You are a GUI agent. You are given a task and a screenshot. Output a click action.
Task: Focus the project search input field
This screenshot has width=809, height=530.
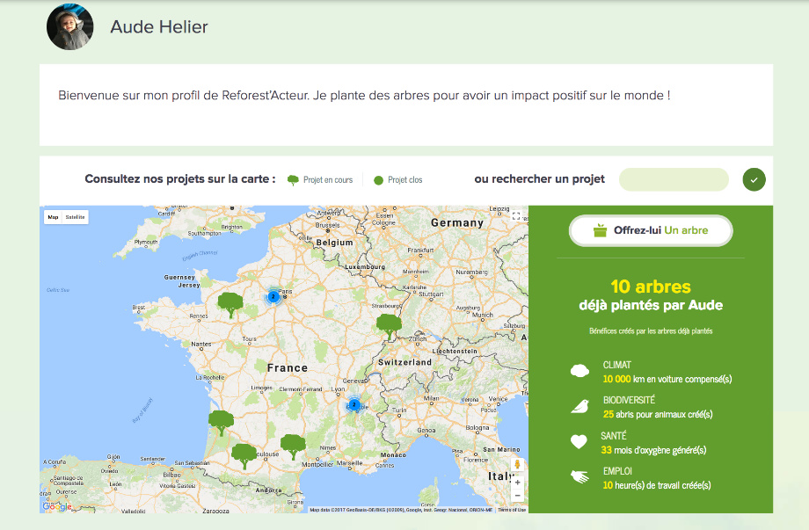pos(674,179)
